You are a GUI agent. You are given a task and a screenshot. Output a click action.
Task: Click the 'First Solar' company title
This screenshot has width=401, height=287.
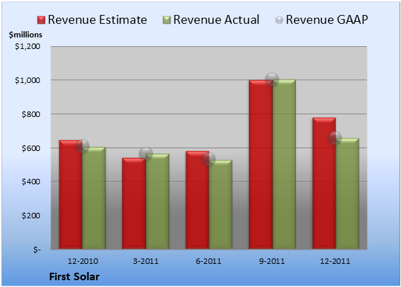[74, 277]
